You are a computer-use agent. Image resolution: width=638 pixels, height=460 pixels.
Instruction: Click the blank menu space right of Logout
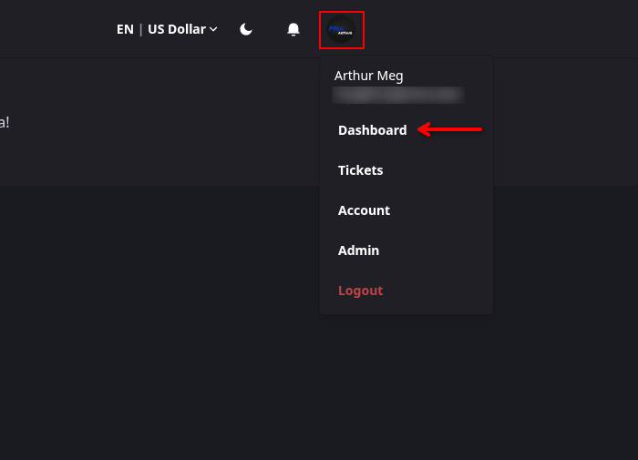437,291
